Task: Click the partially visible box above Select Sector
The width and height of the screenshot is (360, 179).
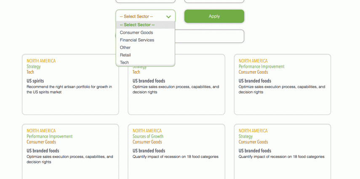Action: (145, 1)
